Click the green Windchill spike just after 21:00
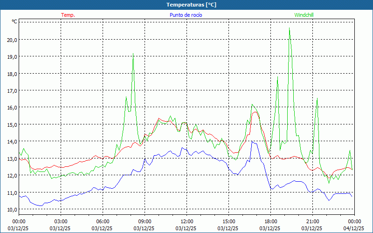The image size is (373, 233). (x=317, y=99)
